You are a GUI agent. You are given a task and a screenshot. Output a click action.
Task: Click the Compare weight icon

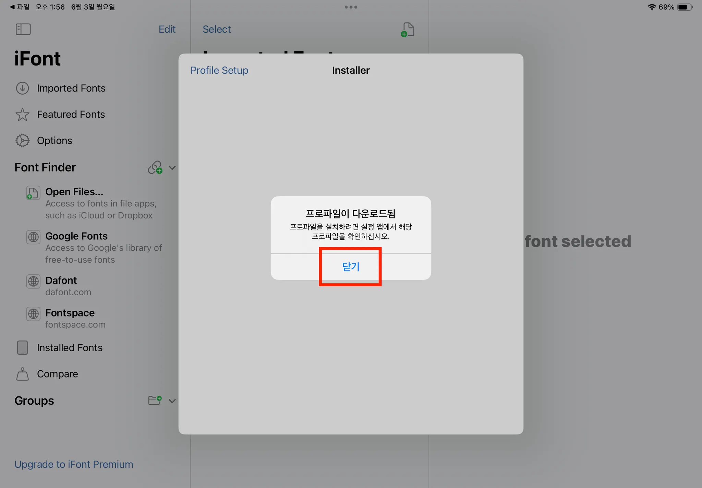tap(22, 374)
